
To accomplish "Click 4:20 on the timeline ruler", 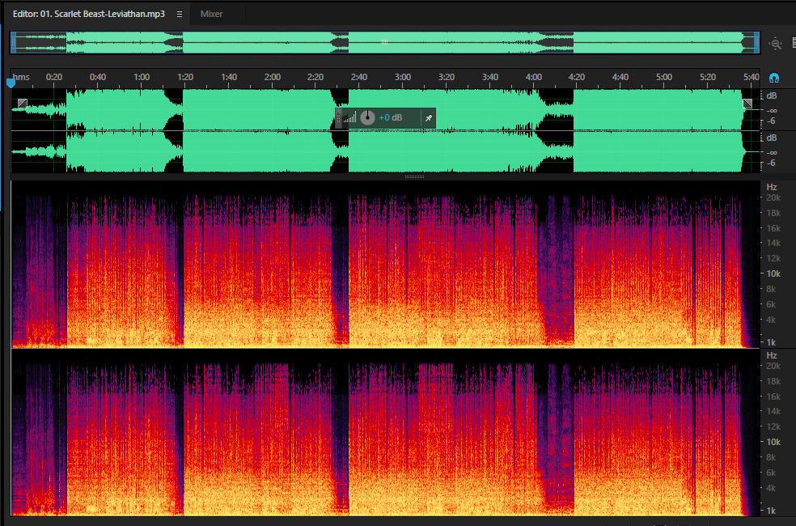I will coord(577,77).
